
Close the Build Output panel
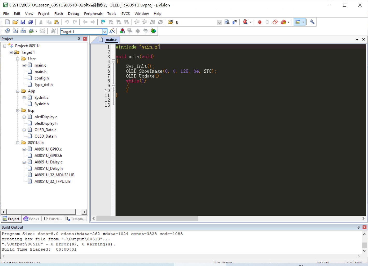coord(364,227)
